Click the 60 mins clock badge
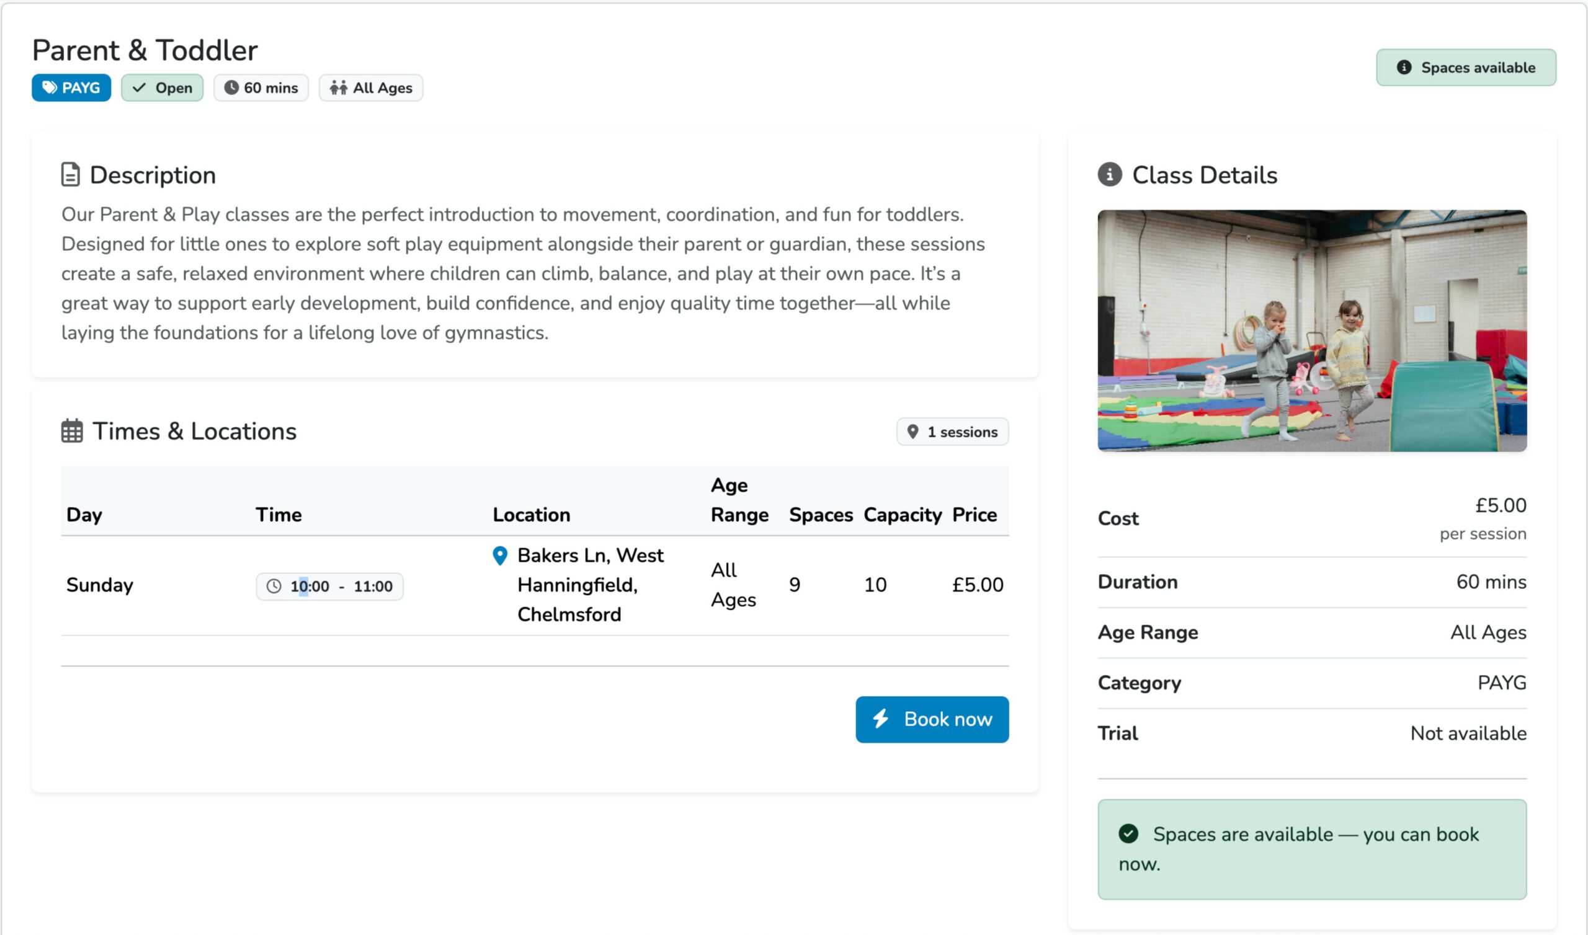The width and height of the screenshot is (1588, 935). (261, 87)
